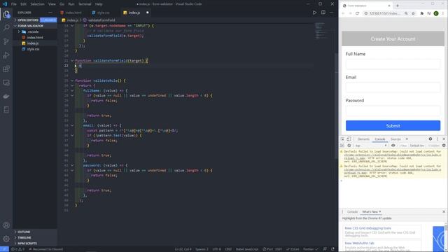Open the notifications bell in status bar

pos(333,249)
